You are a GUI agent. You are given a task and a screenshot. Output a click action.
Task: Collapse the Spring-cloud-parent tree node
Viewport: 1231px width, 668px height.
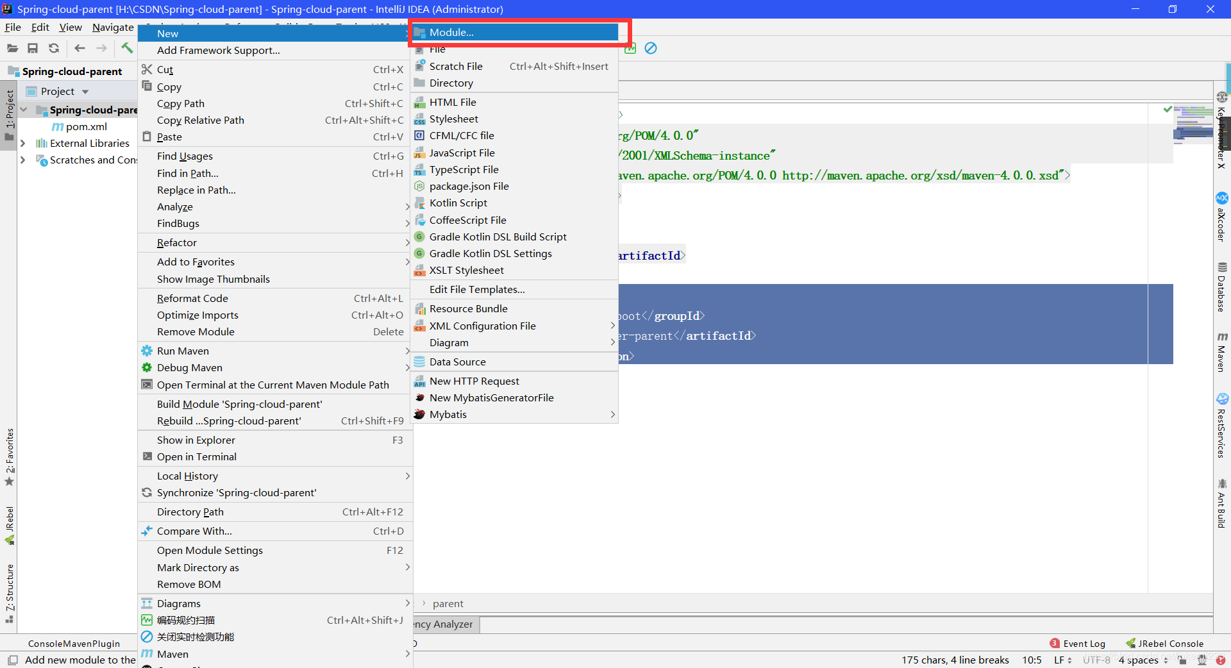tap(24, 110)
